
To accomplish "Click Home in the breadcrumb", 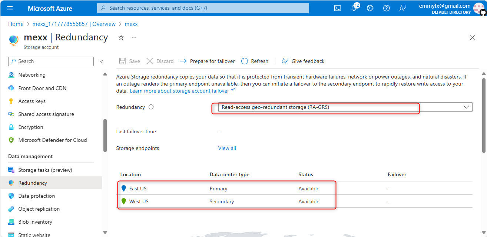I will [16, 24].
